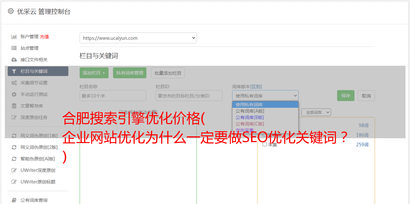
Task: Open the 全部词库 filter dropdown
Action: (x=316, y=112)
